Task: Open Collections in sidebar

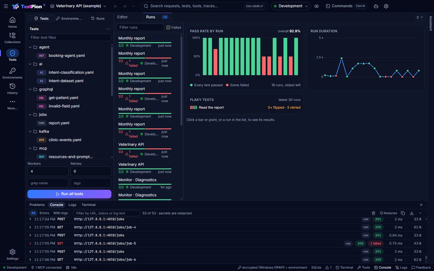Action: coord(12,38)
